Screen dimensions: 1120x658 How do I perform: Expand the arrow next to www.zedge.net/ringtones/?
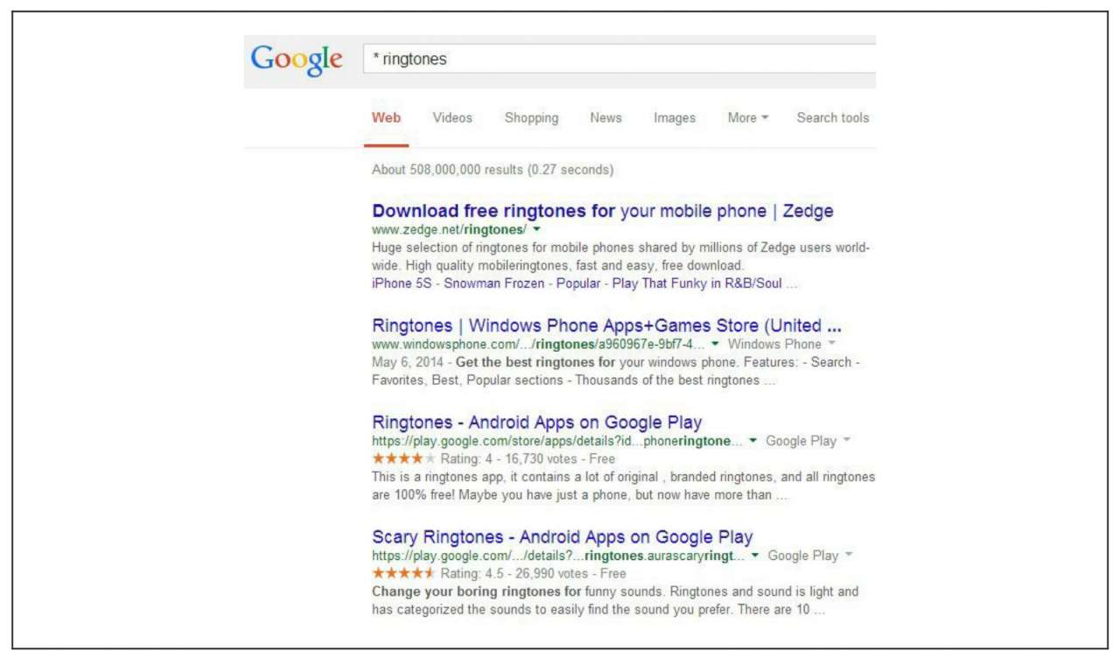tap(536, 230)
